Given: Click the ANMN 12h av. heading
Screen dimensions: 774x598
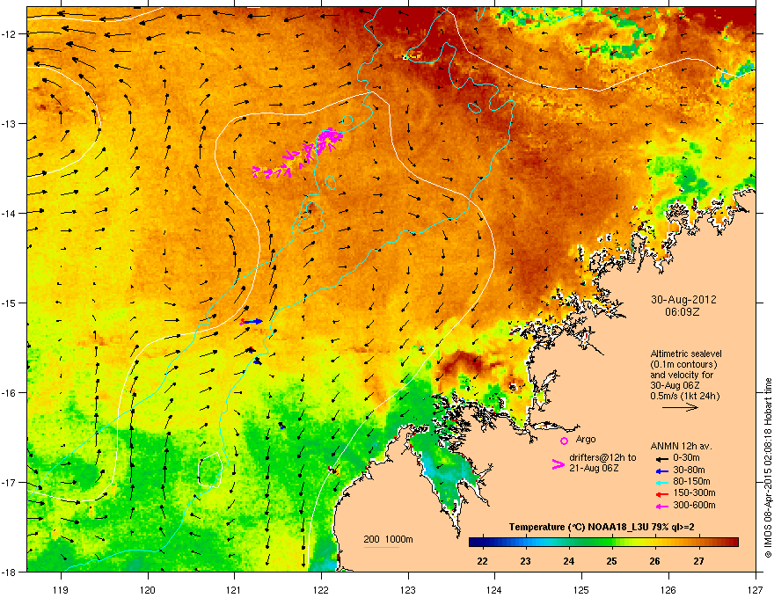Looking at the screenshot, I should tap(681, 446).
